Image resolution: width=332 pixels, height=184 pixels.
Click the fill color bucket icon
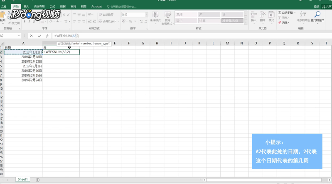[51, 21]
